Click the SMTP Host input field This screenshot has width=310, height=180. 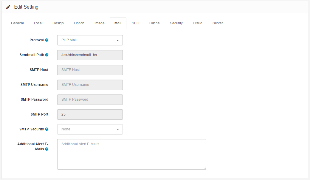90,70
